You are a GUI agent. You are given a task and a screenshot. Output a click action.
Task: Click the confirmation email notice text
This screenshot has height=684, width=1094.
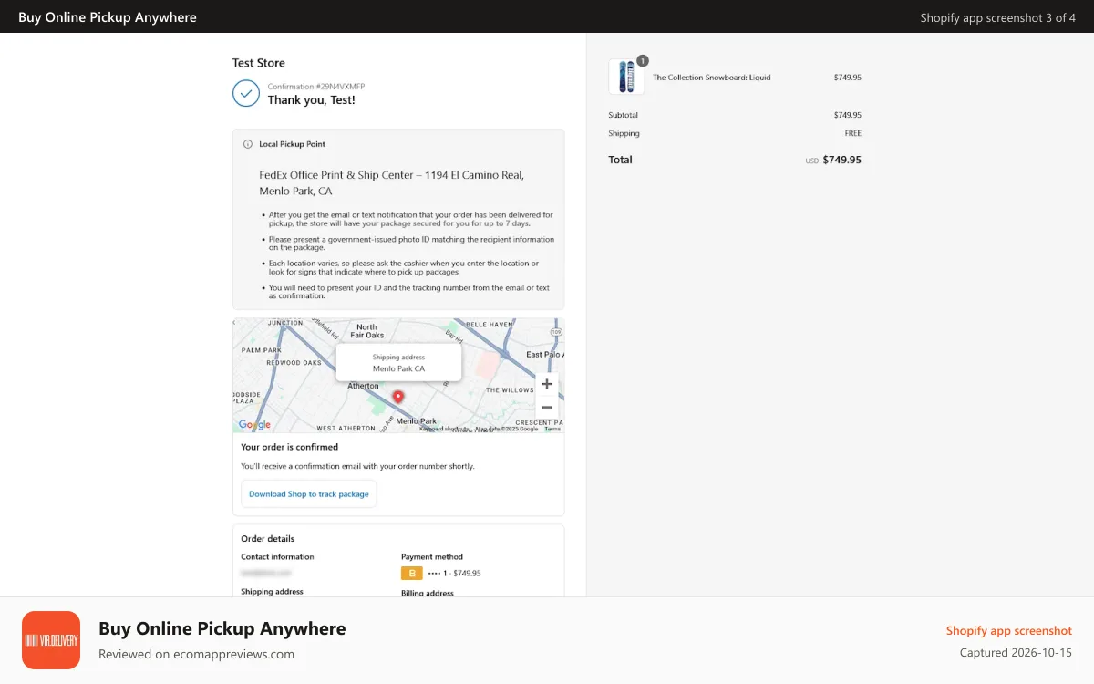(x=357, y=466)
